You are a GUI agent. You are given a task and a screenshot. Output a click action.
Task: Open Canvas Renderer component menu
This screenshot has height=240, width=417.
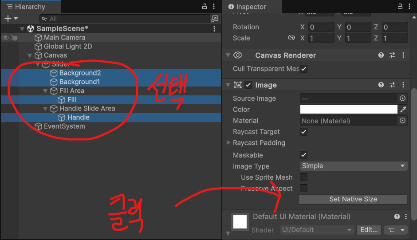tap(403, 55)
